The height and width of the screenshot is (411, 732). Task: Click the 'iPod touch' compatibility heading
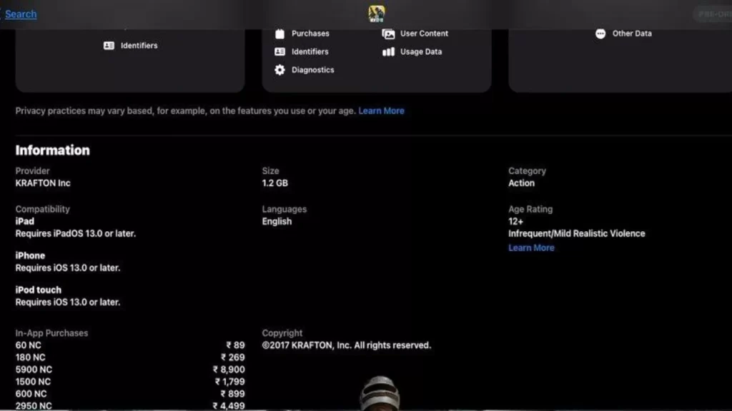(x=39, y=290)
